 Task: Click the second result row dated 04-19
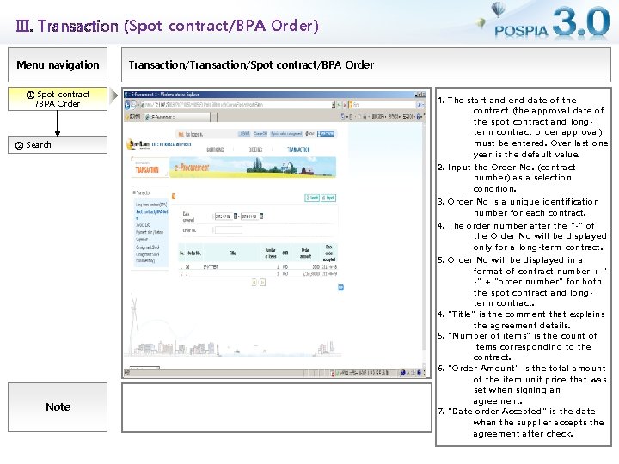pyautogui.click(x=258, y=273)
